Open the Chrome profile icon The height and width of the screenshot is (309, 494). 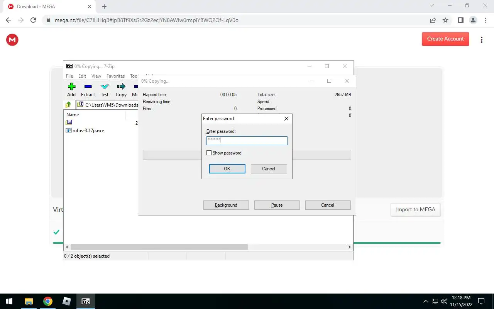click(473, 20)
